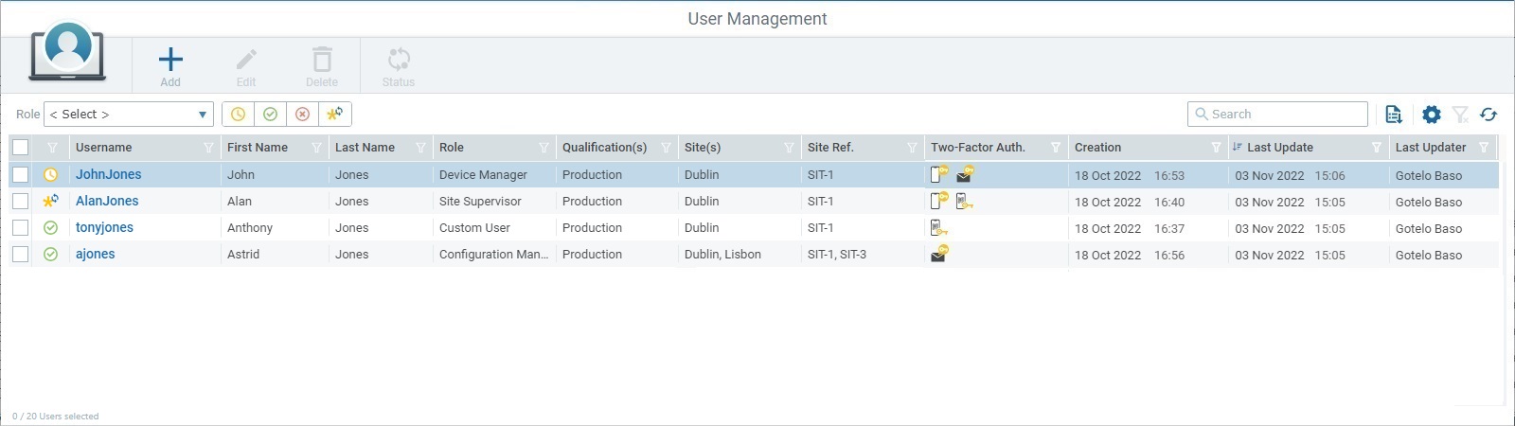Check the JohnJones row checkbox
The height and width of the screenshot is (426, 1515).
tap(21, 175)
